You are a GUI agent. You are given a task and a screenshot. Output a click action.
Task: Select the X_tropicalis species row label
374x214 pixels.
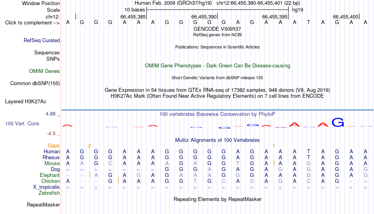point(46,187)
